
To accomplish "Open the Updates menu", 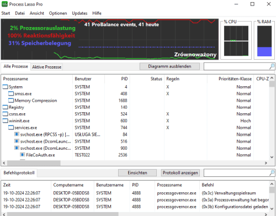I will coord(79,13).
